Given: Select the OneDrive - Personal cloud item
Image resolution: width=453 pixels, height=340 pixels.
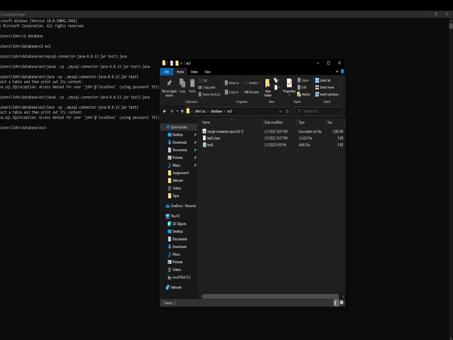Looking at the screenshot, I should [x=180, y=206].
